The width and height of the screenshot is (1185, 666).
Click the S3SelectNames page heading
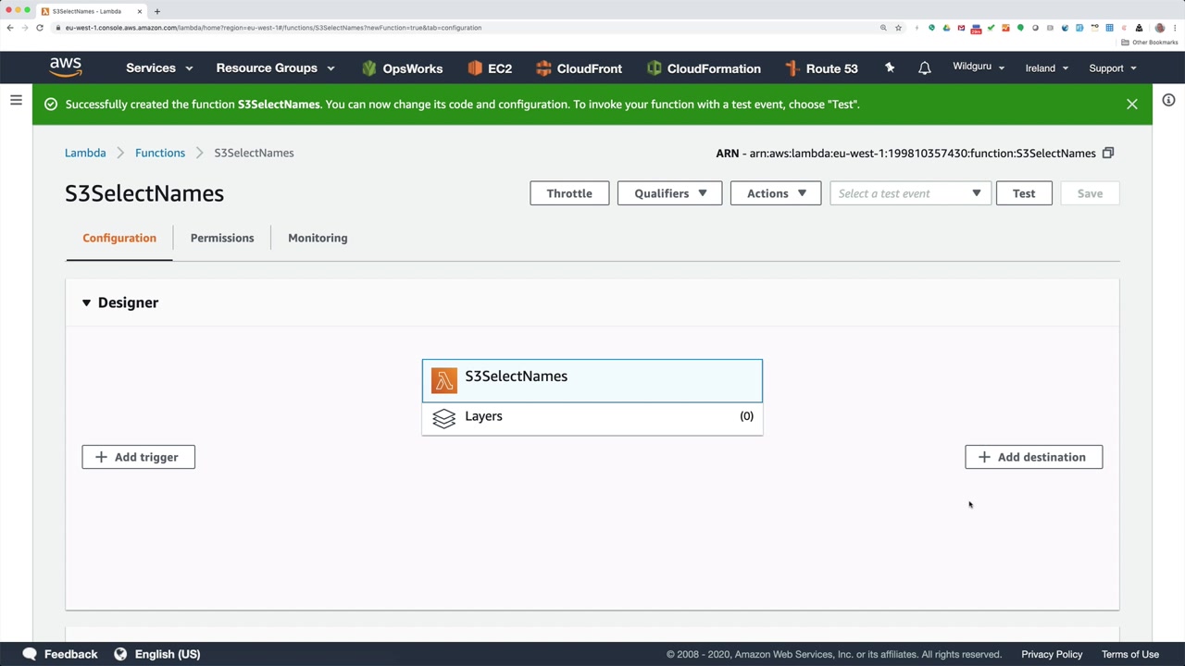click(144, 193)
